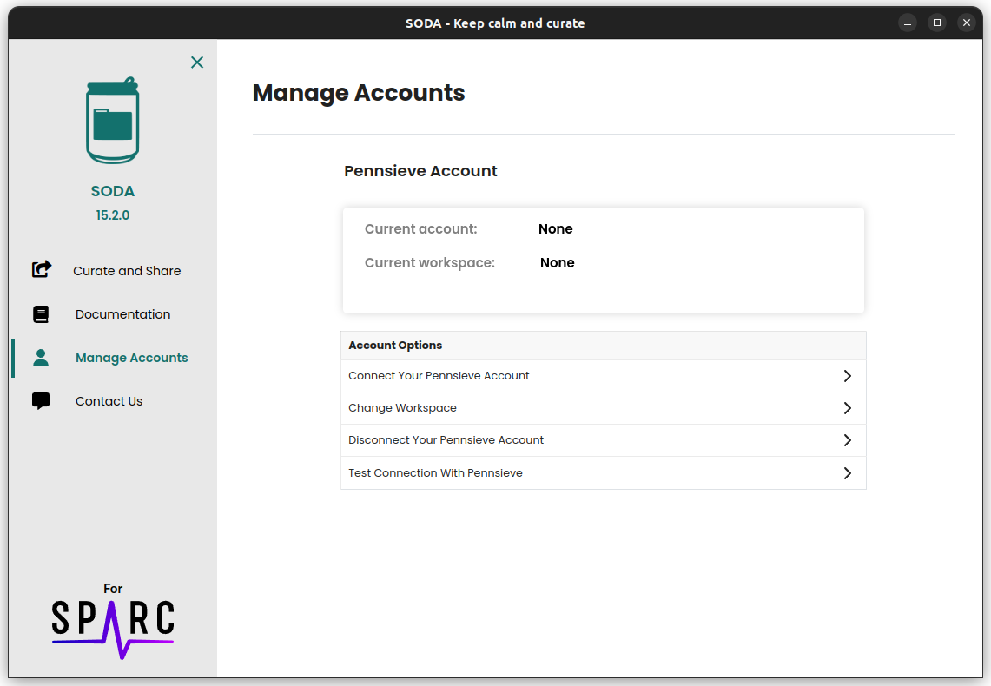Minimize the SODA window
991x686 pixels.
pos(908,23)
